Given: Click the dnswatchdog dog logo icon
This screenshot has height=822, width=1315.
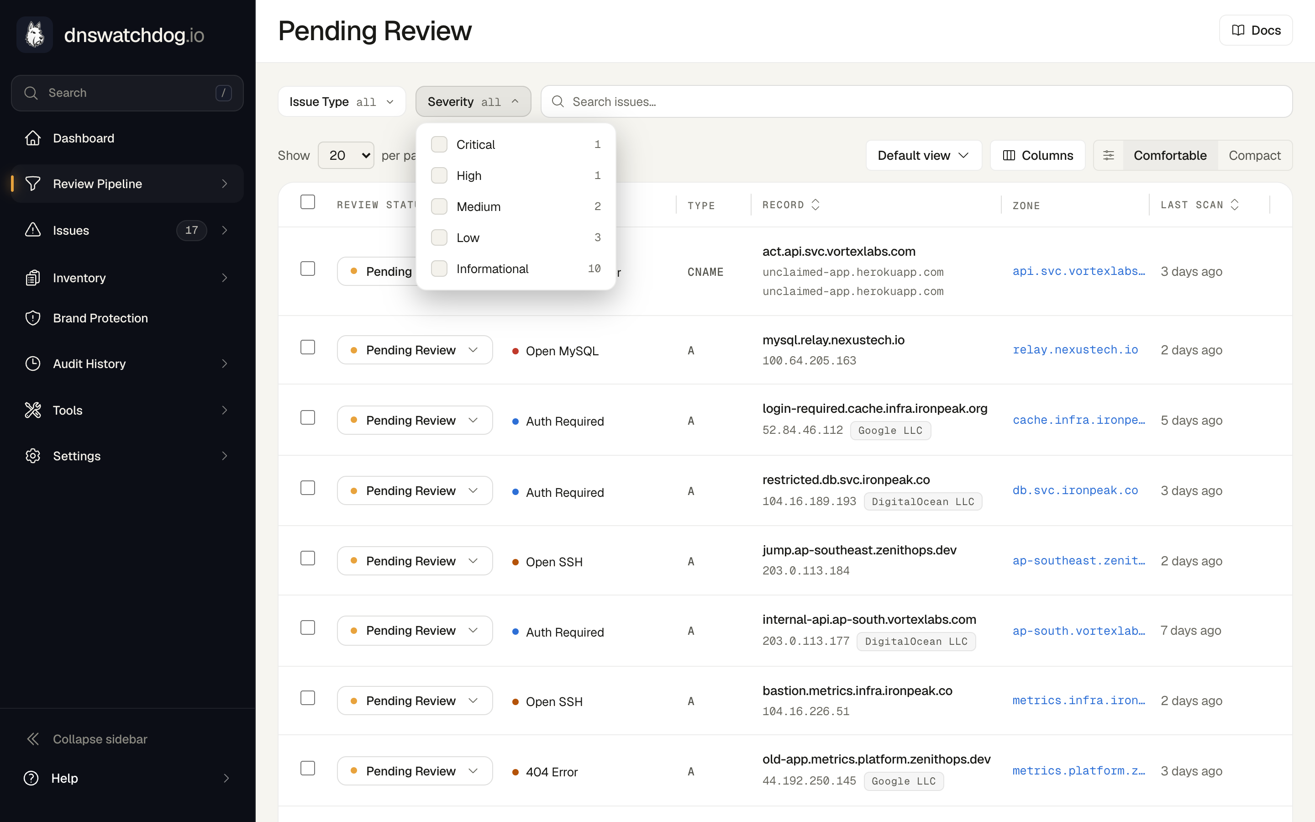Looking at the screenshot, I should (35, 35).
